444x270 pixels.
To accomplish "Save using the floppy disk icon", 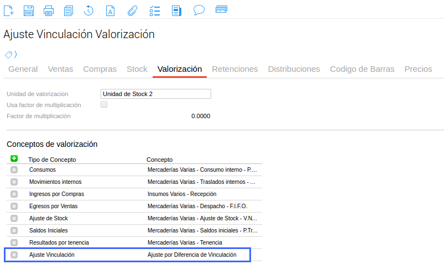I will click(29, 10).
